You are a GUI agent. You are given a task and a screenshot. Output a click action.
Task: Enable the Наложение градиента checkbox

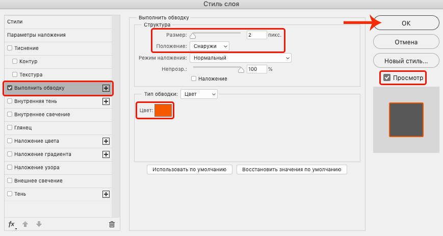click(10, 154)
